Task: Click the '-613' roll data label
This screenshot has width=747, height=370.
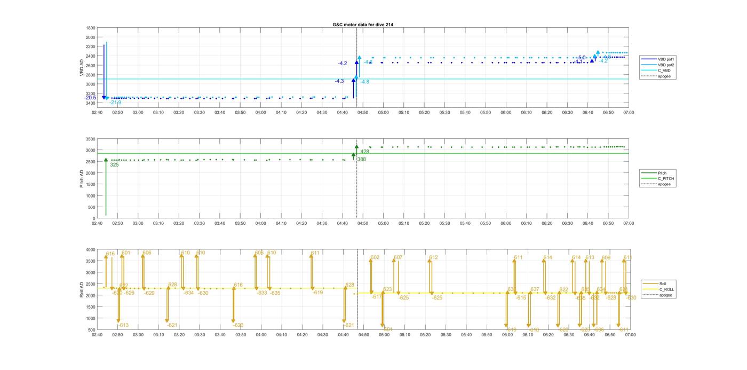Action: [123, 325]
